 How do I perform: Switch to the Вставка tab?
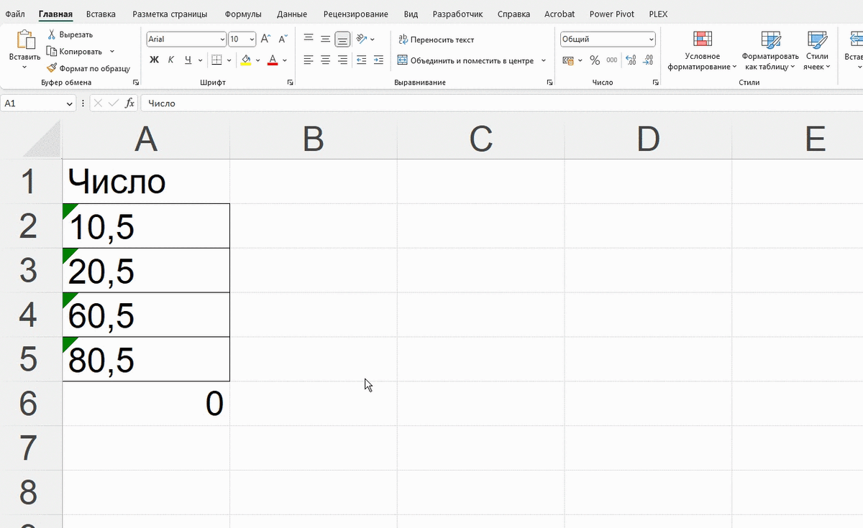[101, 14]
